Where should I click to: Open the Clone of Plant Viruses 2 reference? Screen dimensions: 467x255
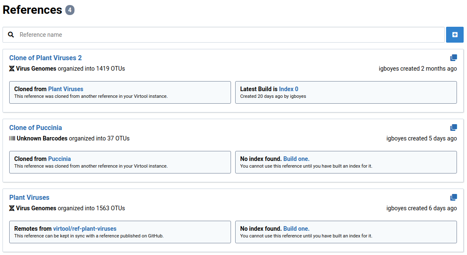(45, 58)
